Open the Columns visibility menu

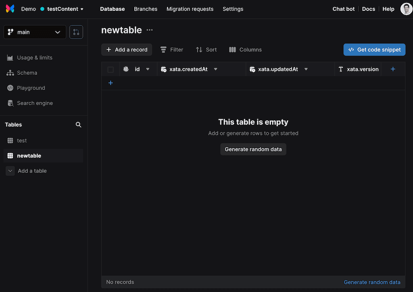point(245,50)
